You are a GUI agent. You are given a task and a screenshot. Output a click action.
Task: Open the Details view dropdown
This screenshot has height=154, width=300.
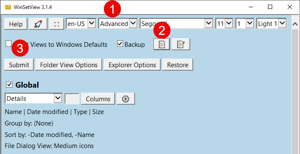pyautogui.click(x=33, y=98)
